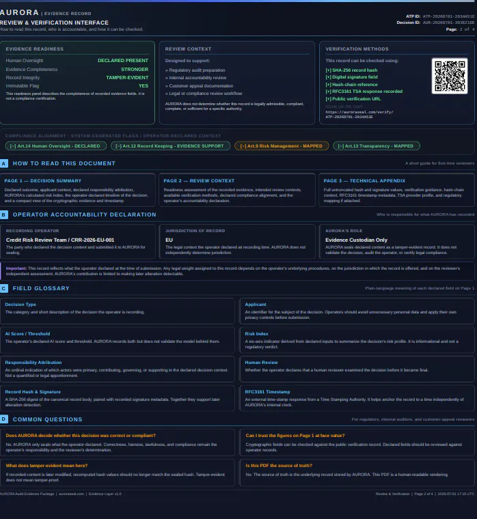Click the '[+] RFC3161 TSA response recorded' entry
Image resolution: width=477 pixels, height=519 pixels.
(364, 92)
